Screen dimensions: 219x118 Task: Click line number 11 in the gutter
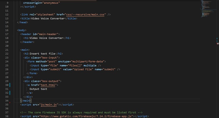pos(7,11)
